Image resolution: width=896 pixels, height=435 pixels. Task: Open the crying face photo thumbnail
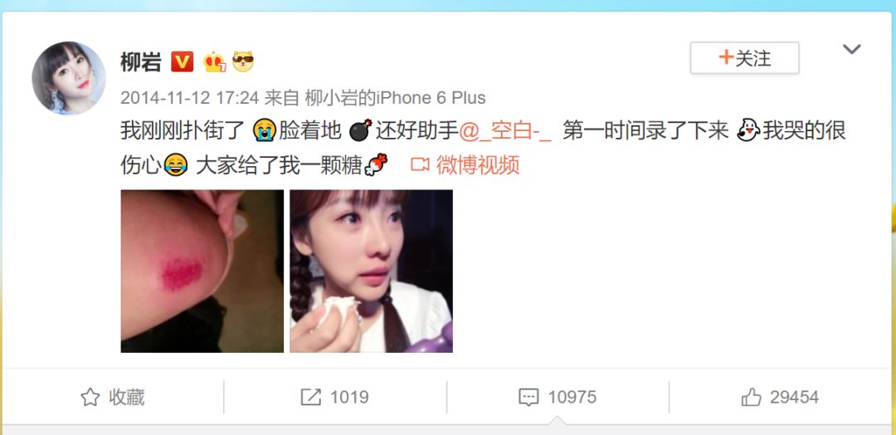(372, 271)
